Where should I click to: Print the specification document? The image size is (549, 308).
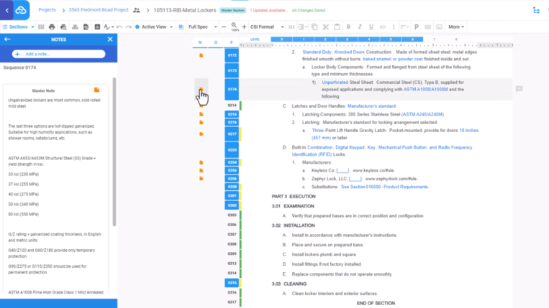point(52,27)
